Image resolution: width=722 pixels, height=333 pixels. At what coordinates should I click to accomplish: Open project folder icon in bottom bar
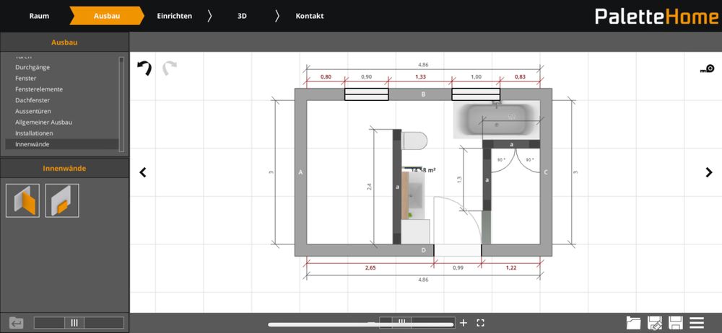[634, 323]
